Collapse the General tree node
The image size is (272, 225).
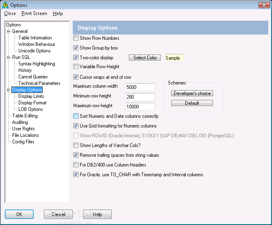pos(8,31)
